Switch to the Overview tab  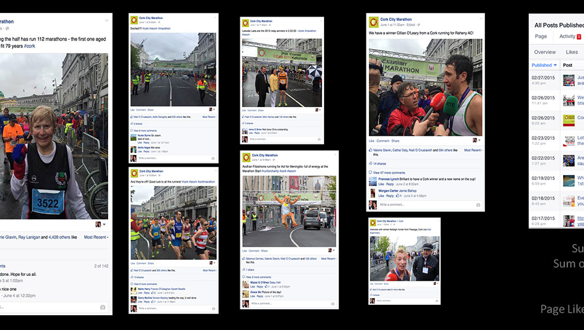545,52
